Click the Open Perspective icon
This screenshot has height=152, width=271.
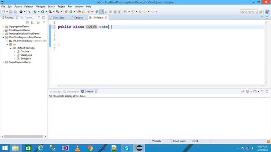tap(261, 12)
